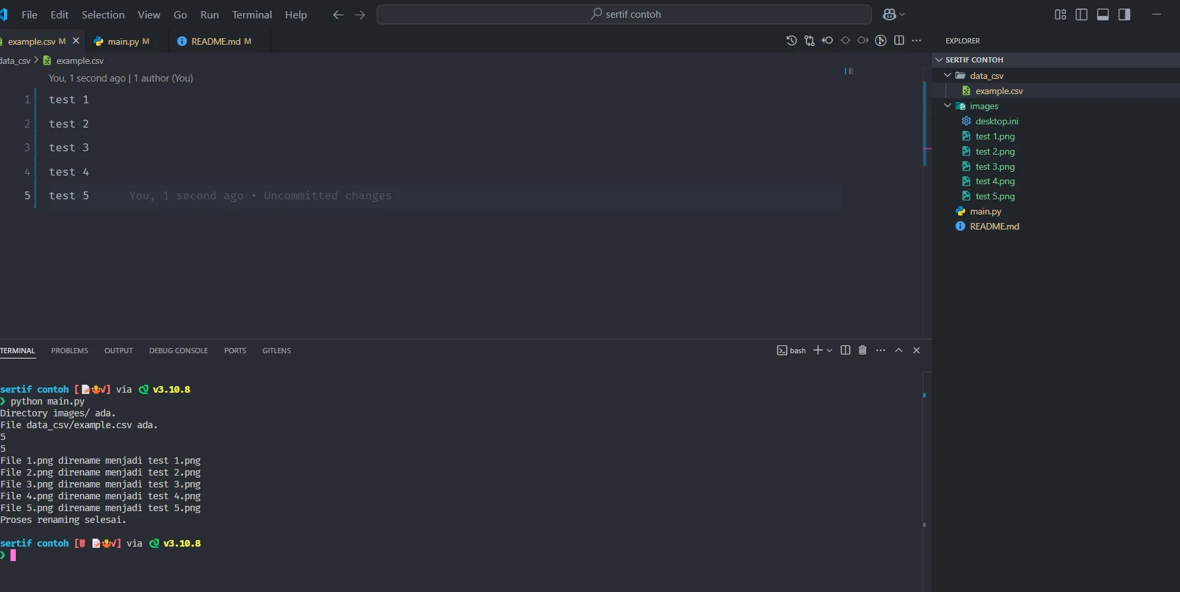1180x592 pixels.
Task: Open the Terminal menu
Action: point(252,14)
